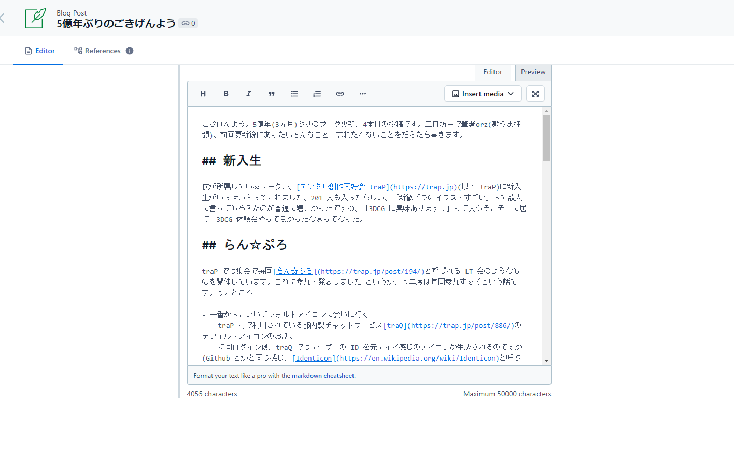This screenshot has width=734, height=462.
Task: Click the links count badge showing 0
Action: click(x=188, y=23)
